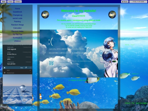
Task: Click the Start button in top bar
Action: click(x=4, y=2)
